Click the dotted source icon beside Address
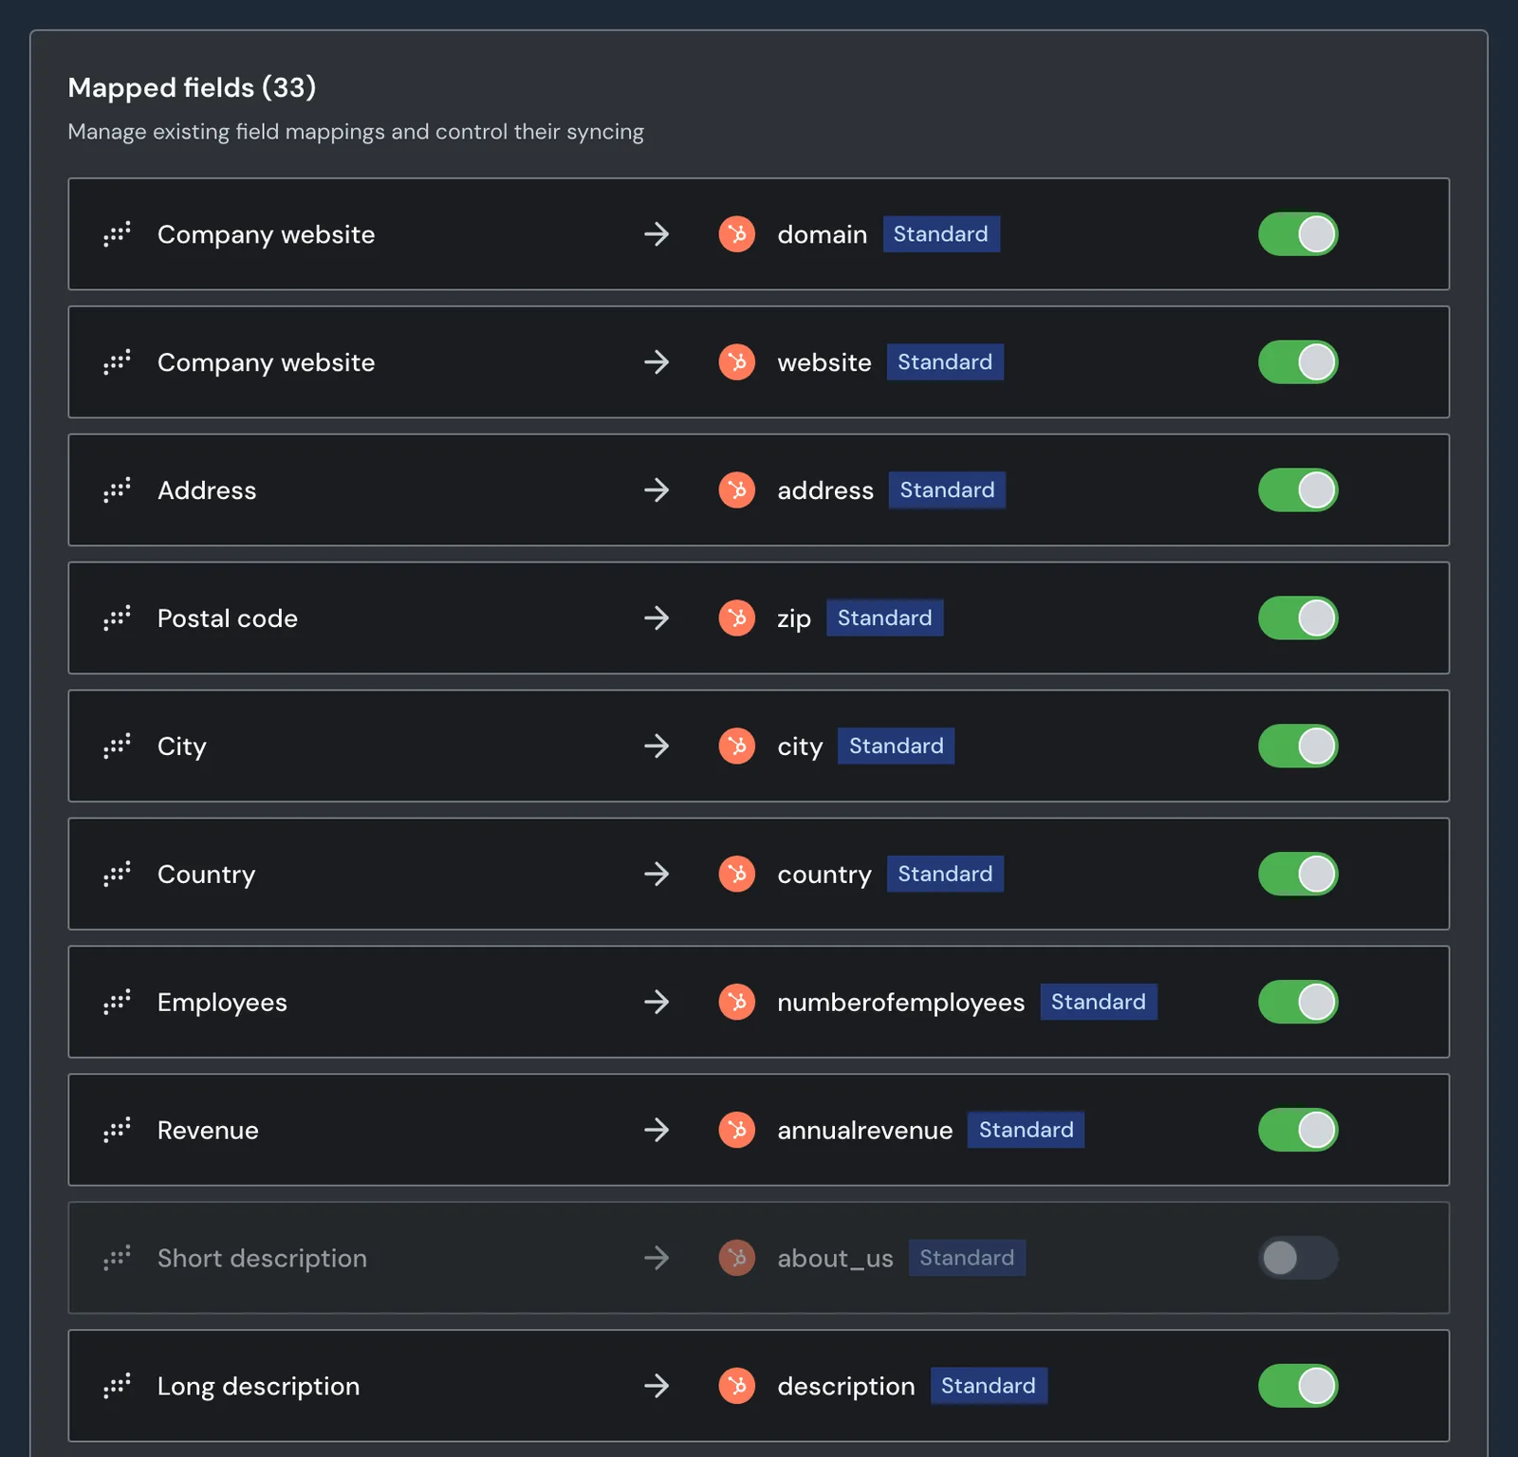The height and width of the screenshot is (1457, 1518). coord(117,490)
